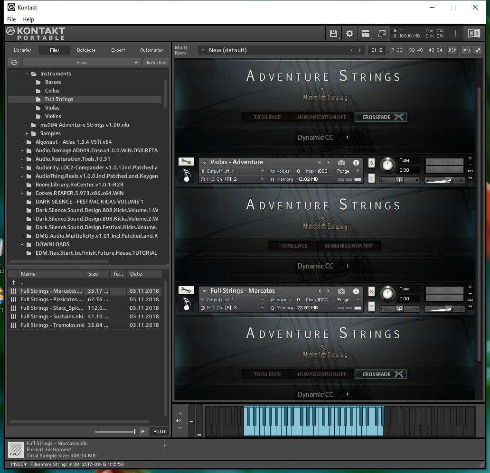Toggle the aux rack button in header
Screen dimensions: 490x473
click(x=466, y=50)
